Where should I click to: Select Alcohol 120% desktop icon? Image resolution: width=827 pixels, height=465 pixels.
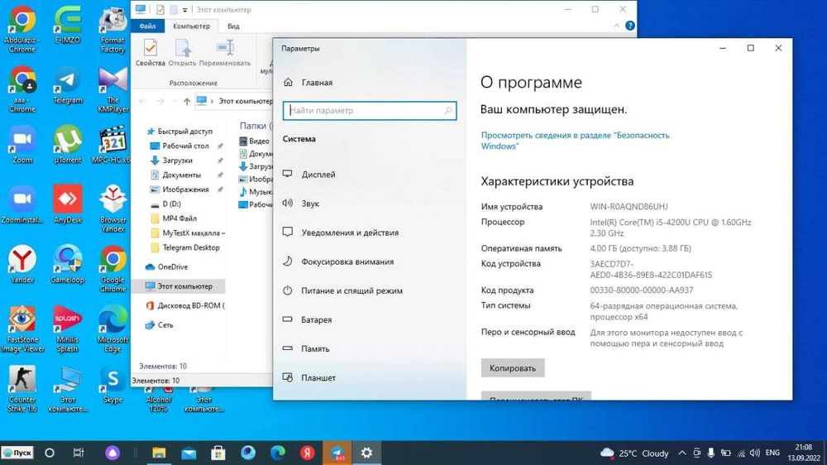click(159, 401)
